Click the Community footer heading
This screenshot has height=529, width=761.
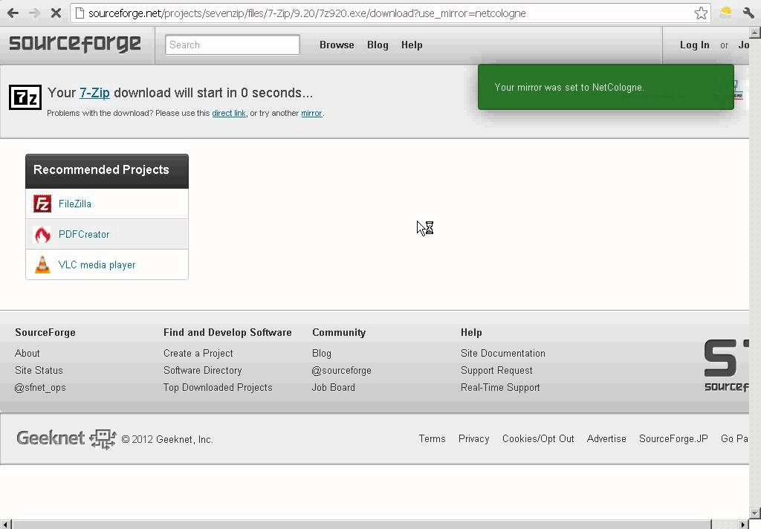pyautogui.click(x=339, y=332)
